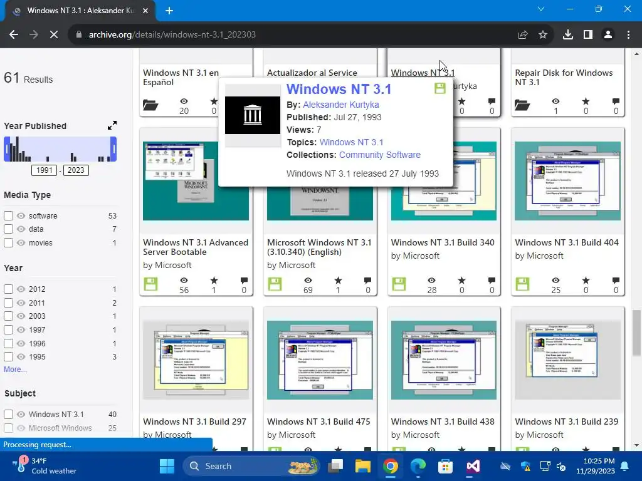Open Microsoft Edge from taskbar

[418, 466]
